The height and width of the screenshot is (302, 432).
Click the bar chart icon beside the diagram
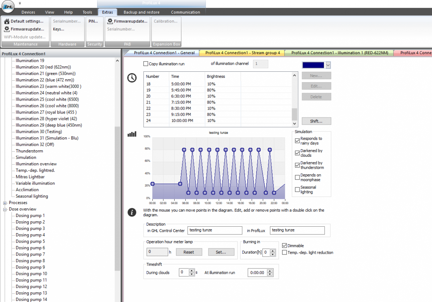tap(132, 134)
